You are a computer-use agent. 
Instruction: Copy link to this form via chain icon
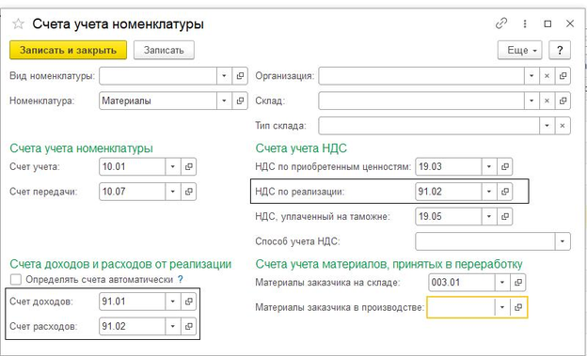[x=500, y=23]
